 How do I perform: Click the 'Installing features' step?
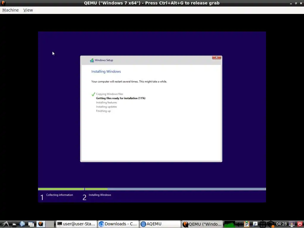107,102
